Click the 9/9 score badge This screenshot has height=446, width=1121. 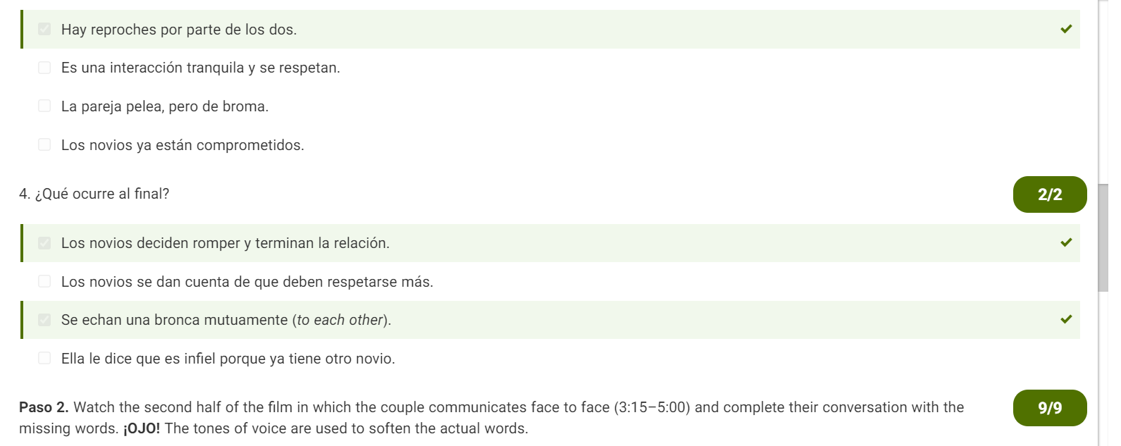[1049, 408]
